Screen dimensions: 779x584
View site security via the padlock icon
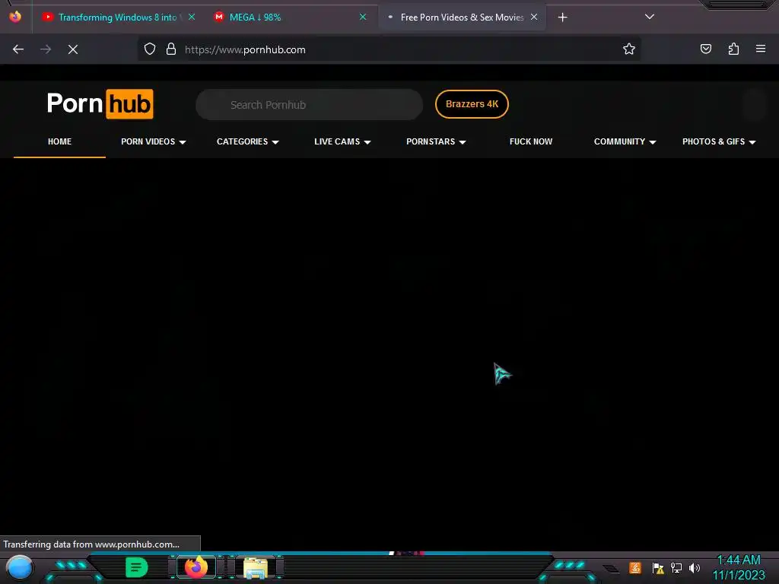click(x=171, y=49)
